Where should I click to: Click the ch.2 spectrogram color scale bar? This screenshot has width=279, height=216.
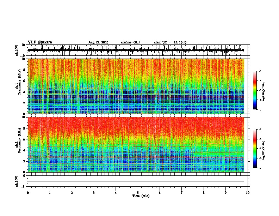[x=255, y=149]
